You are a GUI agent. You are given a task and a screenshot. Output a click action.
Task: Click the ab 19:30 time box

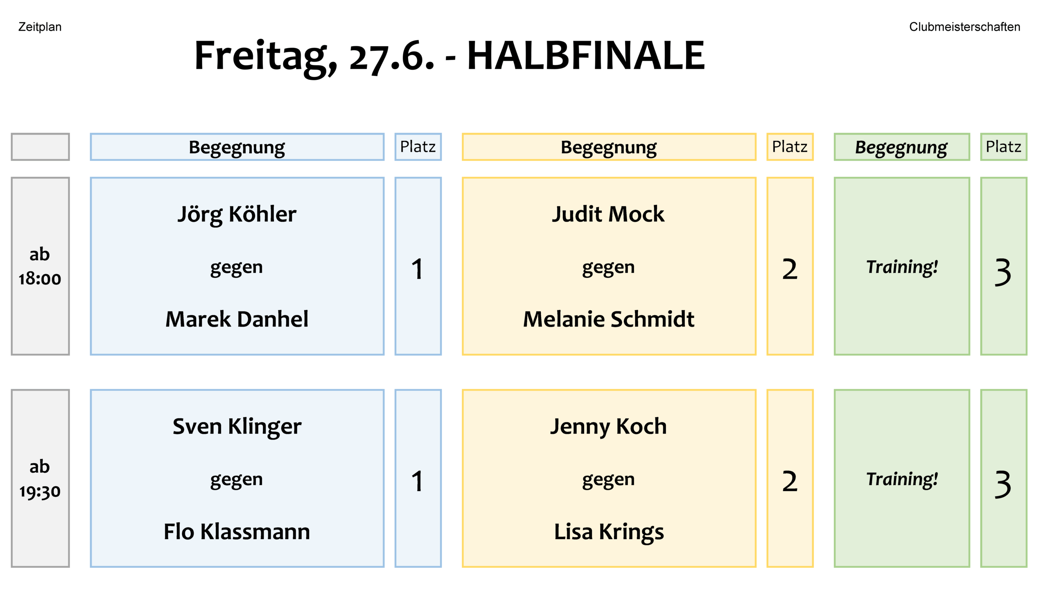(40, 478)
